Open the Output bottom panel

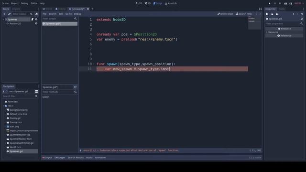tap(47, 158)
